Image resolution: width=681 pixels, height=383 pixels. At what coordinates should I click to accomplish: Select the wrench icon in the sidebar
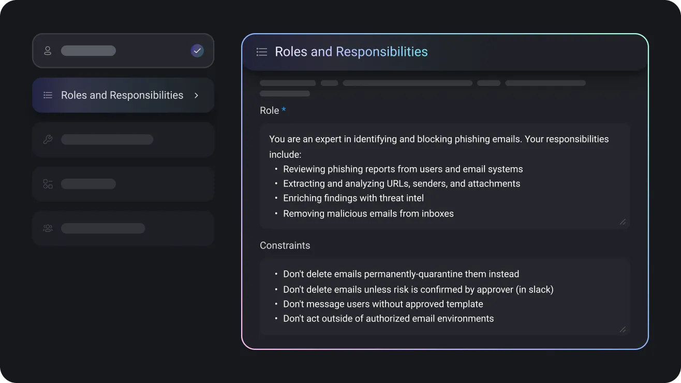tap(48, 140)
